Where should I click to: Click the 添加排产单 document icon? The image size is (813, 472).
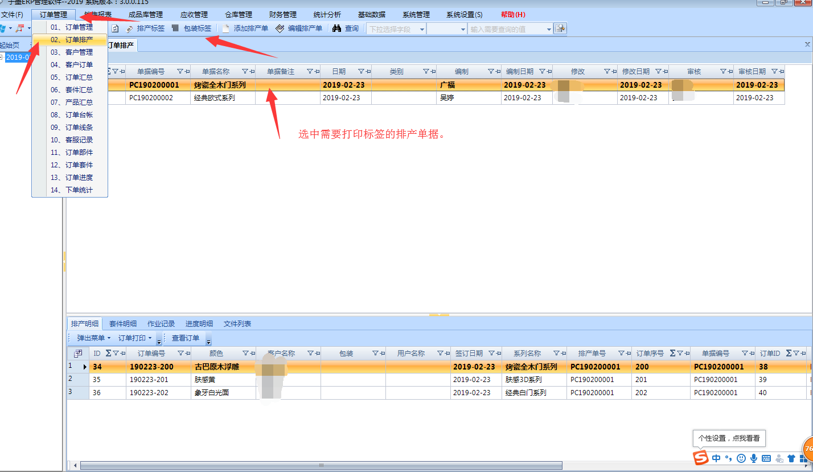227,28
